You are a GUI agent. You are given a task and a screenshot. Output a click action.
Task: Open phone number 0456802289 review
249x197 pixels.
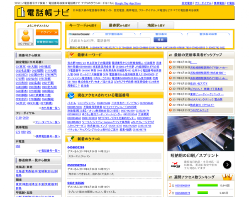(76, 148)
